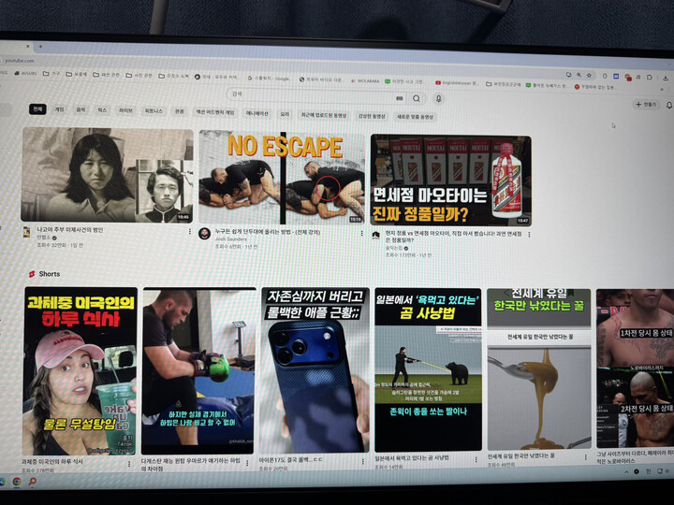Image resolution: width=674 pixels, height=505 pixels.
Task: Select the 음악 filter chip
Action: click(x=81, y=109)
